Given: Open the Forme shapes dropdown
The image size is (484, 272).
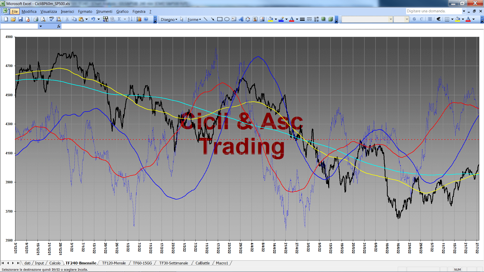Looking at the screenshot, I should 194,20.
